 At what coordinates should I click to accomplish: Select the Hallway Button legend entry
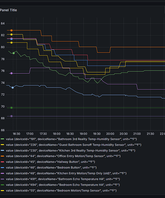pos(51,162)
